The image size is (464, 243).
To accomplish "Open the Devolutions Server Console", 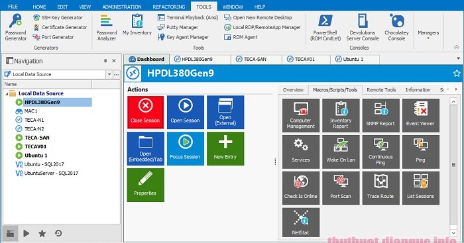I will (363, 28).
